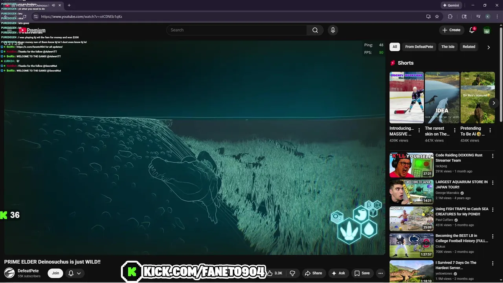Open Using FISH TRAPS to Catch SEA CREATURES title

(462, 211)
